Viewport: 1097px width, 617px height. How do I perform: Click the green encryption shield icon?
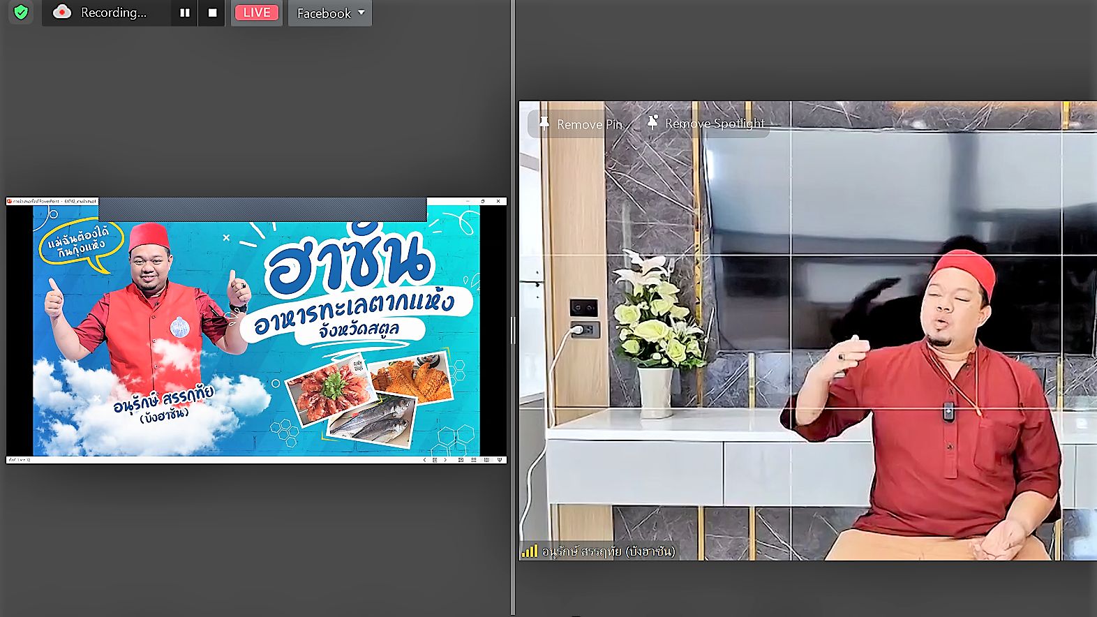pyautogui.click(x=21, y=13)
